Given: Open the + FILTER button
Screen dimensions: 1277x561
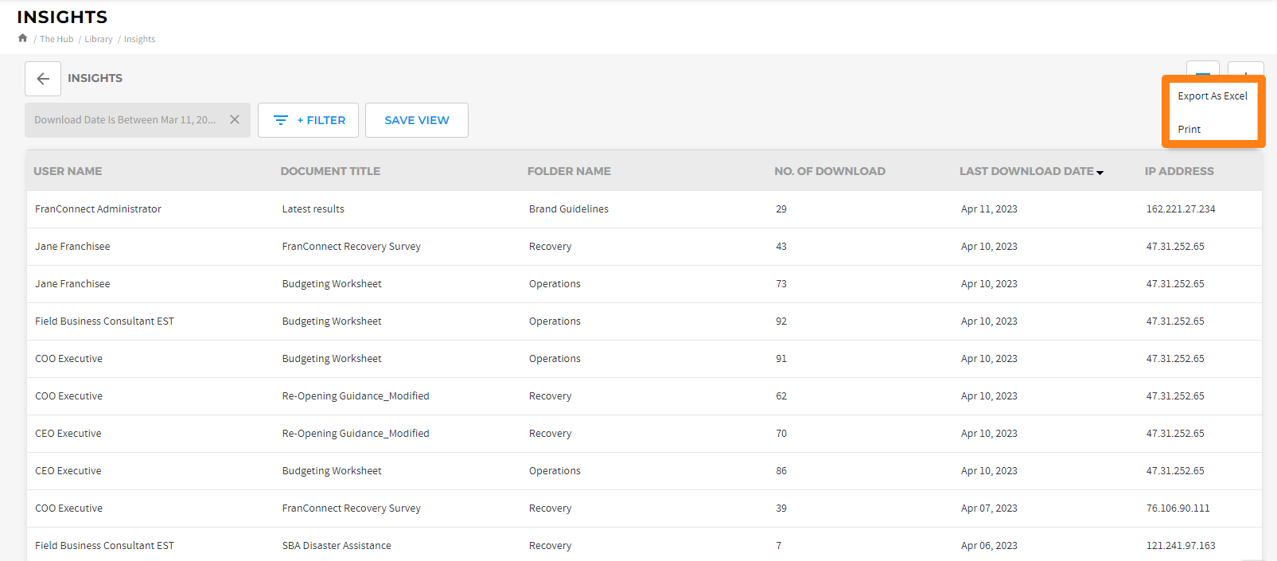Looking at the screenshot, I should point(308,120).
